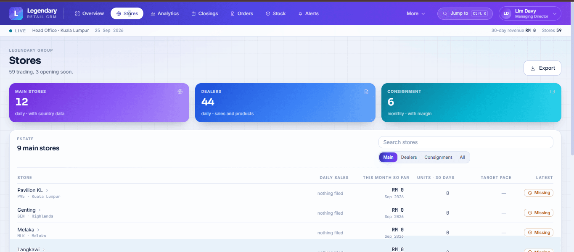Screen dimensions: 574x252
Task: Show All stores filter
Action: point(463,157)
